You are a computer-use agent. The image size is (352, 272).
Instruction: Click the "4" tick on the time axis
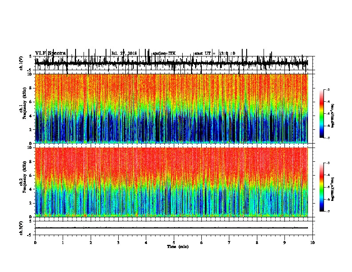tap(146, 243)
